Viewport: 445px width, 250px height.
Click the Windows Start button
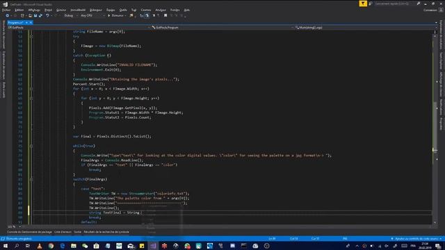(6, 246)
